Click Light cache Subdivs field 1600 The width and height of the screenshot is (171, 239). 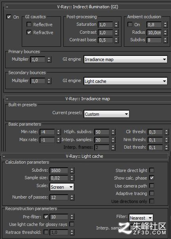[x=59, y=170]
